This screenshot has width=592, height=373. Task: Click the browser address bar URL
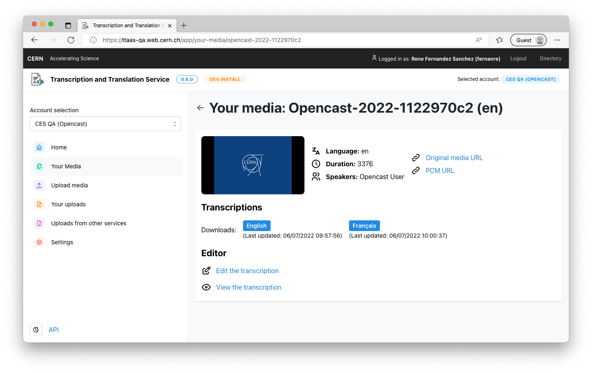(202, 40)
